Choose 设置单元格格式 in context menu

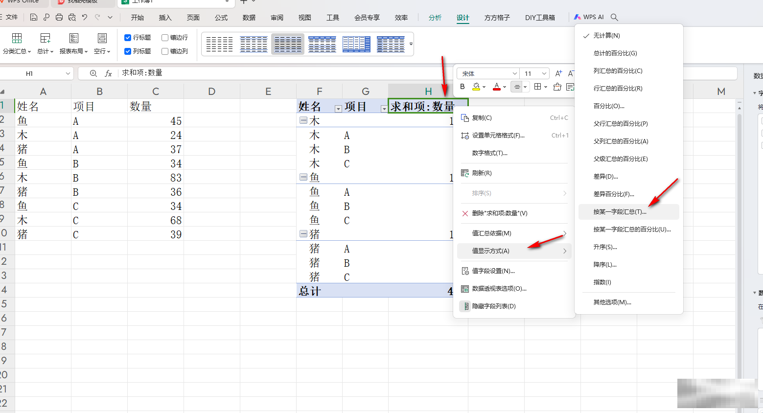click(x=514, y=136)
